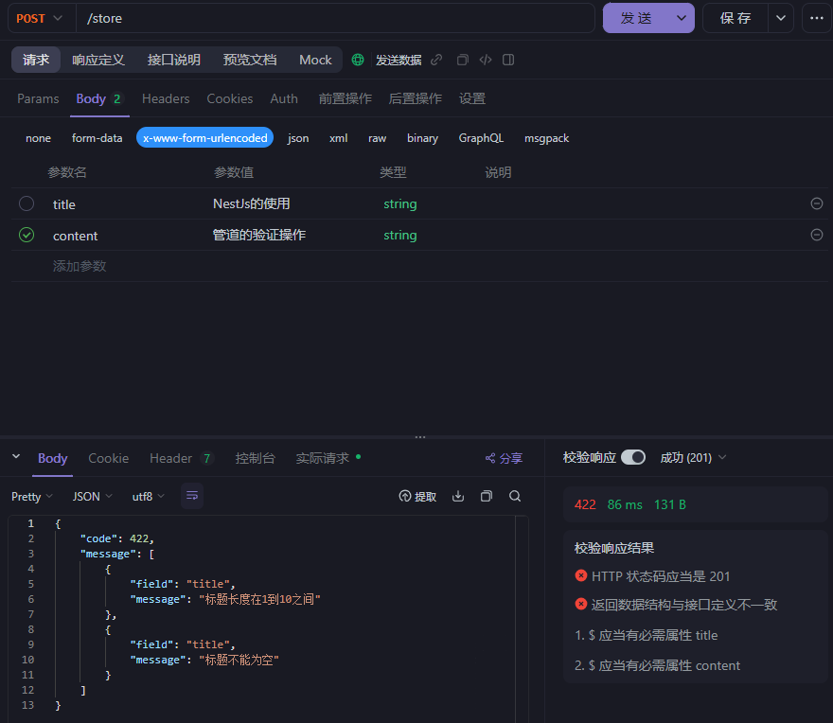Copy request link via chain icon
The width and height of the screenshot is (833, 723).
[436, 60]
